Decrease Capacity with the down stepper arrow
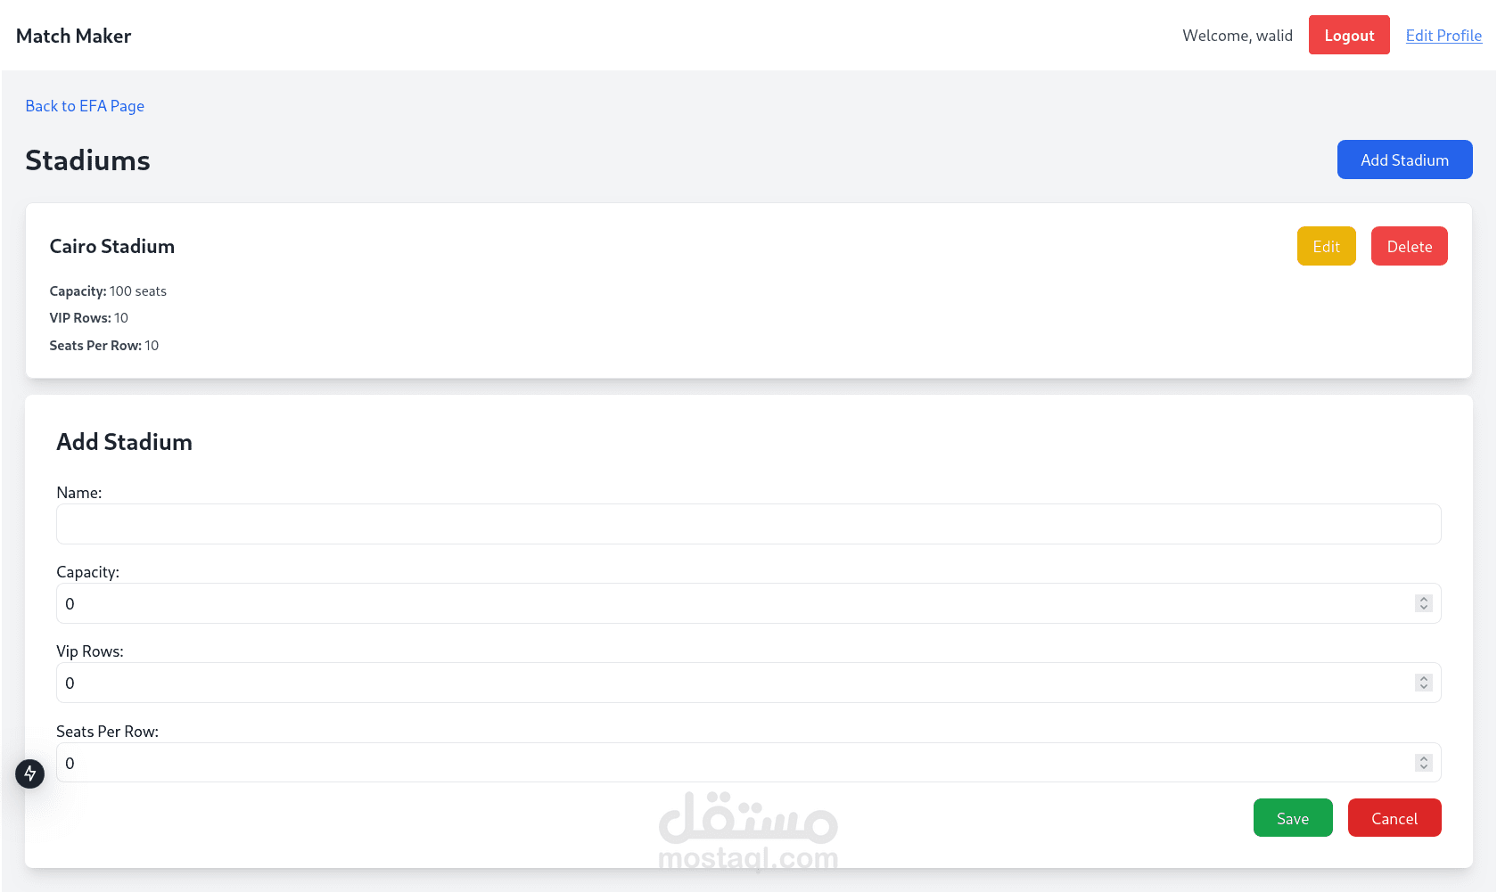The width and height of the screenshot is (1497, 892). coord(1424,608)
